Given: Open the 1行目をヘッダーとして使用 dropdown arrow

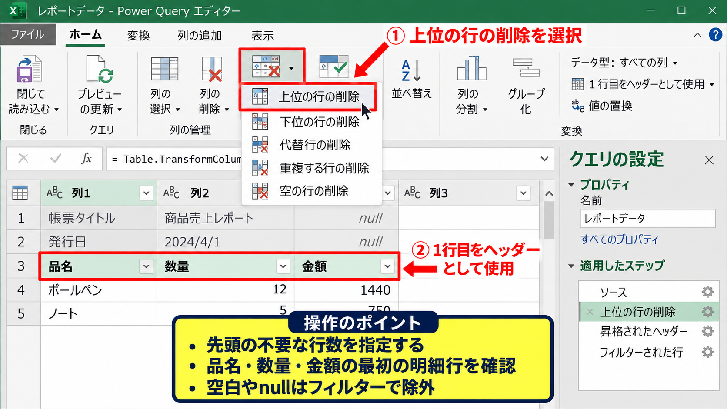Looking at the screenshot, I should click(712, 85).
